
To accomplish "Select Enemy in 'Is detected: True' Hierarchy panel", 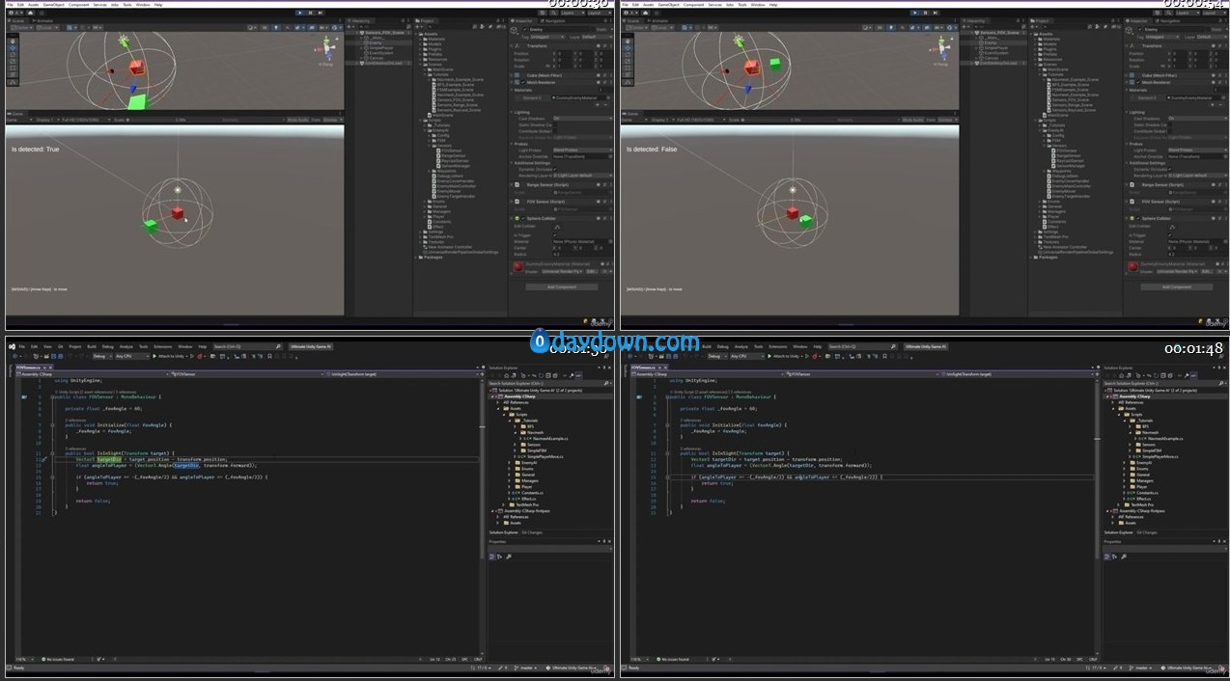I will [x=376, y=43].
